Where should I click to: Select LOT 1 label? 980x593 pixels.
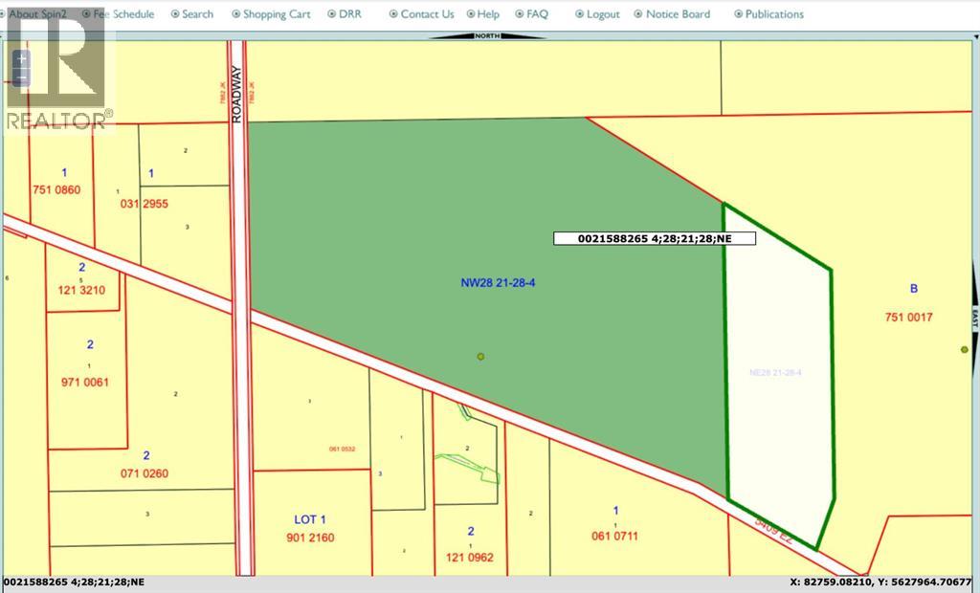pyautogui.click(x=310, y=519)
